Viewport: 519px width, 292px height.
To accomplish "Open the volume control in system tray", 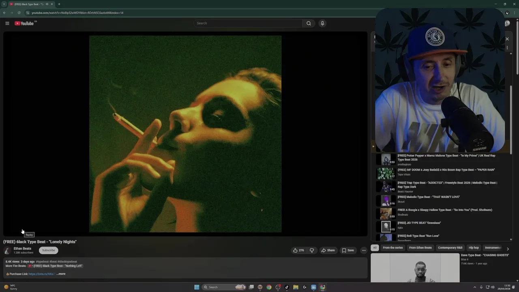I will point(493,287).
